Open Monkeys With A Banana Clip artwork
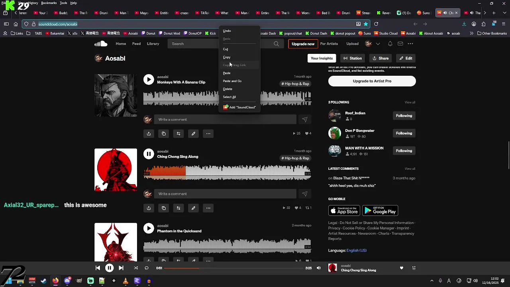This screenshot has width=510, height=287. (x=116, y=95)
